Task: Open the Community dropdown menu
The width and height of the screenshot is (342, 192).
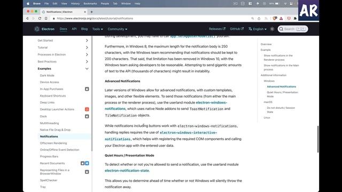Action: 118,29
